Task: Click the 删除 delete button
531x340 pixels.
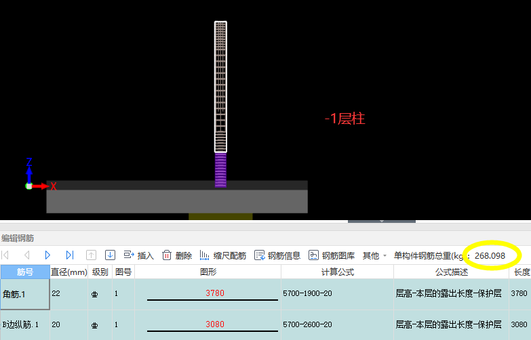Action: pos(176,255)
